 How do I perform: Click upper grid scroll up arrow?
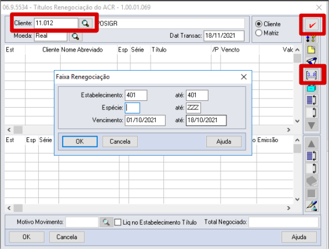coord(297,50)
